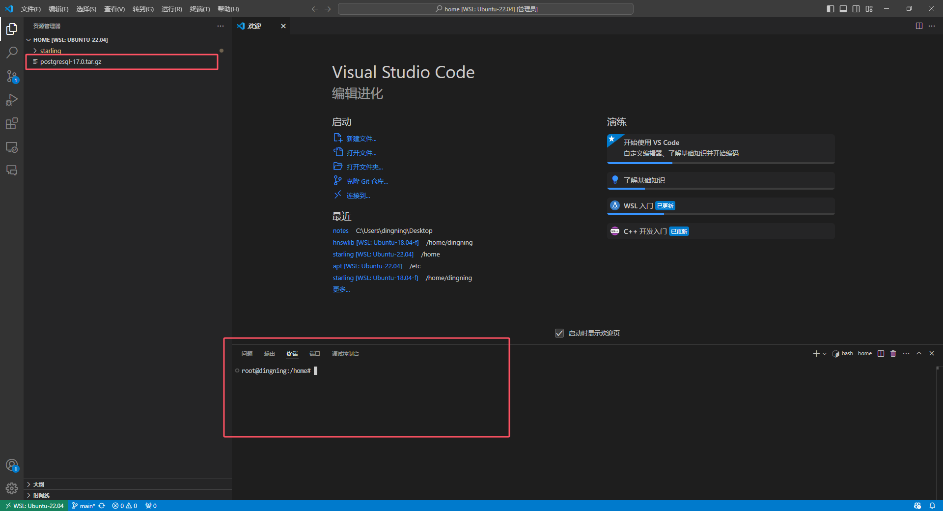Create a new terminal with plus icon

tap(816, 353)
